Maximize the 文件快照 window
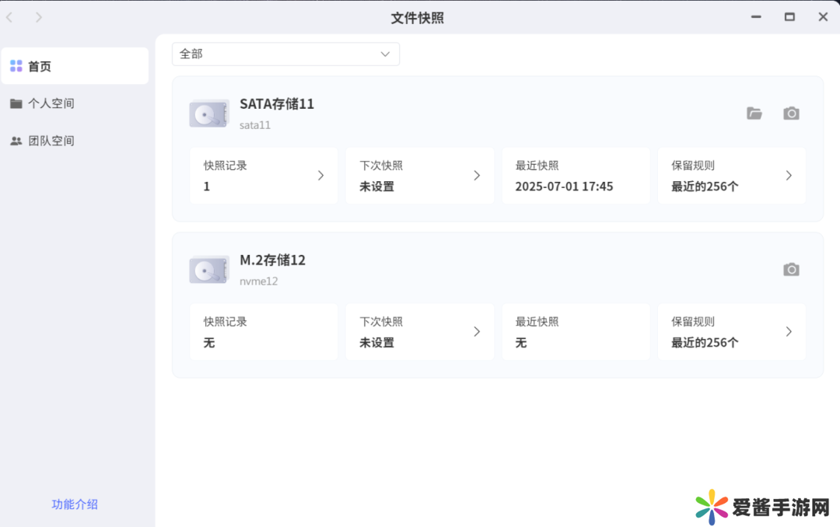The image size is (840, 527). tap(789, 17)
